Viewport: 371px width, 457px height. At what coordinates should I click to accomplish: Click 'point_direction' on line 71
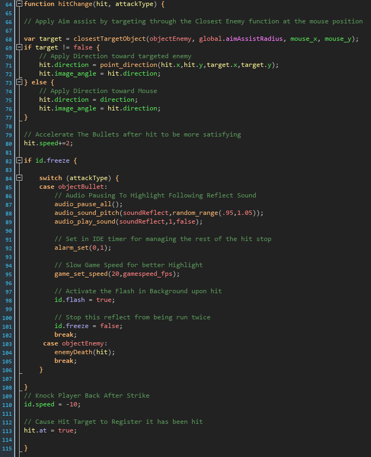click(x=128, y=65)
